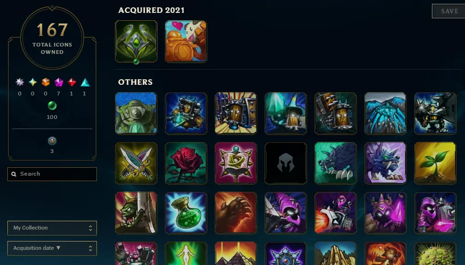Click the green orb showing 100
The width and height of the screenshot is (465, 265).
(x=52, y=110)
